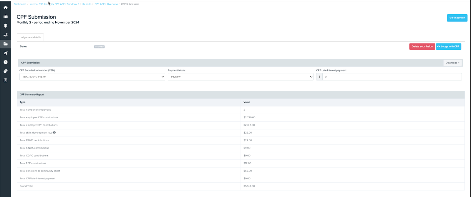Open the briefcase icon in the sidebar
Image resolution: width=471 pixels, height=197 pixels.
pyautogui.click(x=5, y=17)
